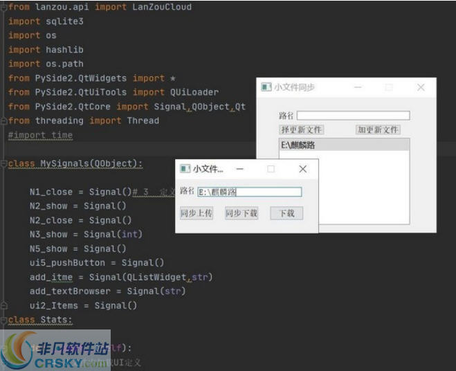
Task: Click ui2_Items signal line
Action: pos(83,305)
